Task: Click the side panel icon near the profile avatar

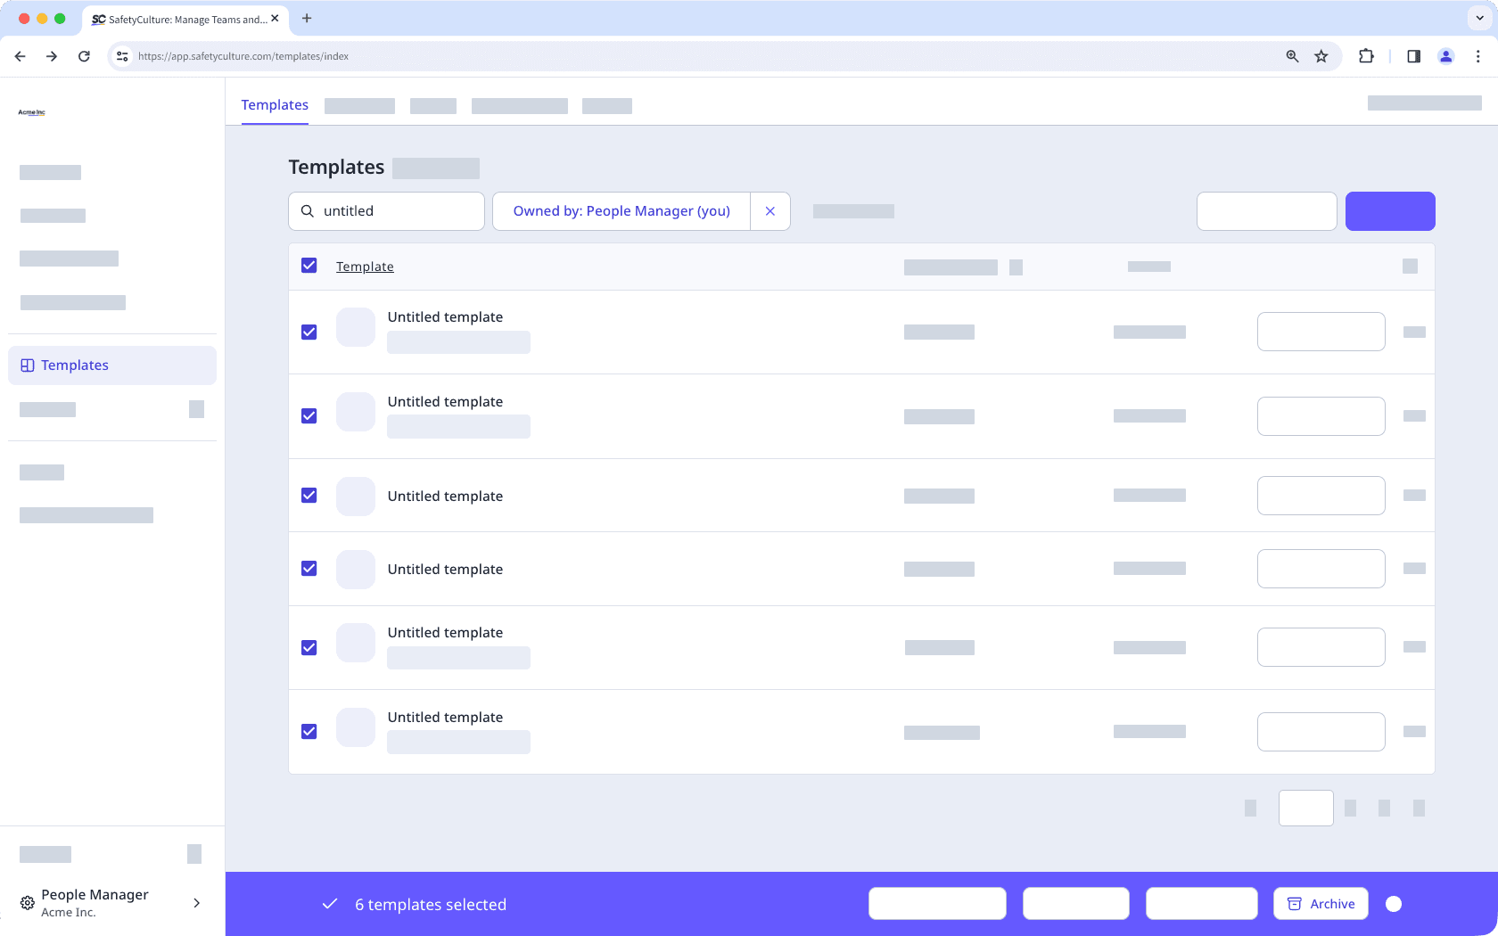Action: (x=1413, y=55)
